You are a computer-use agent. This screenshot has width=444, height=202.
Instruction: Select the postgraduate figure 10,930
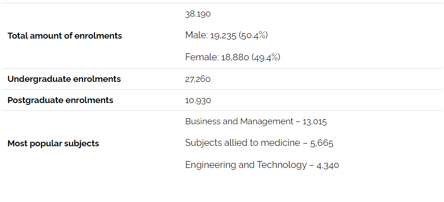[198, 100]
